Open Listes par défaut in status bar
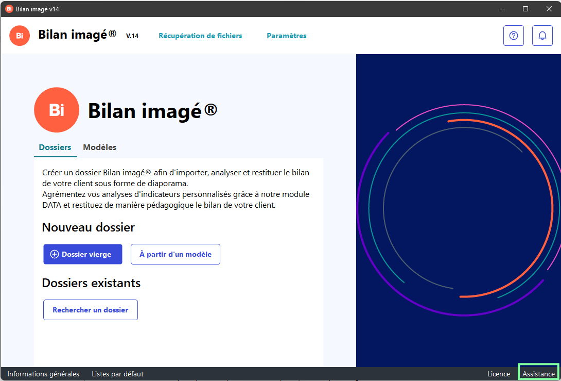The image size is (561, 381). [x=118, y=374]
